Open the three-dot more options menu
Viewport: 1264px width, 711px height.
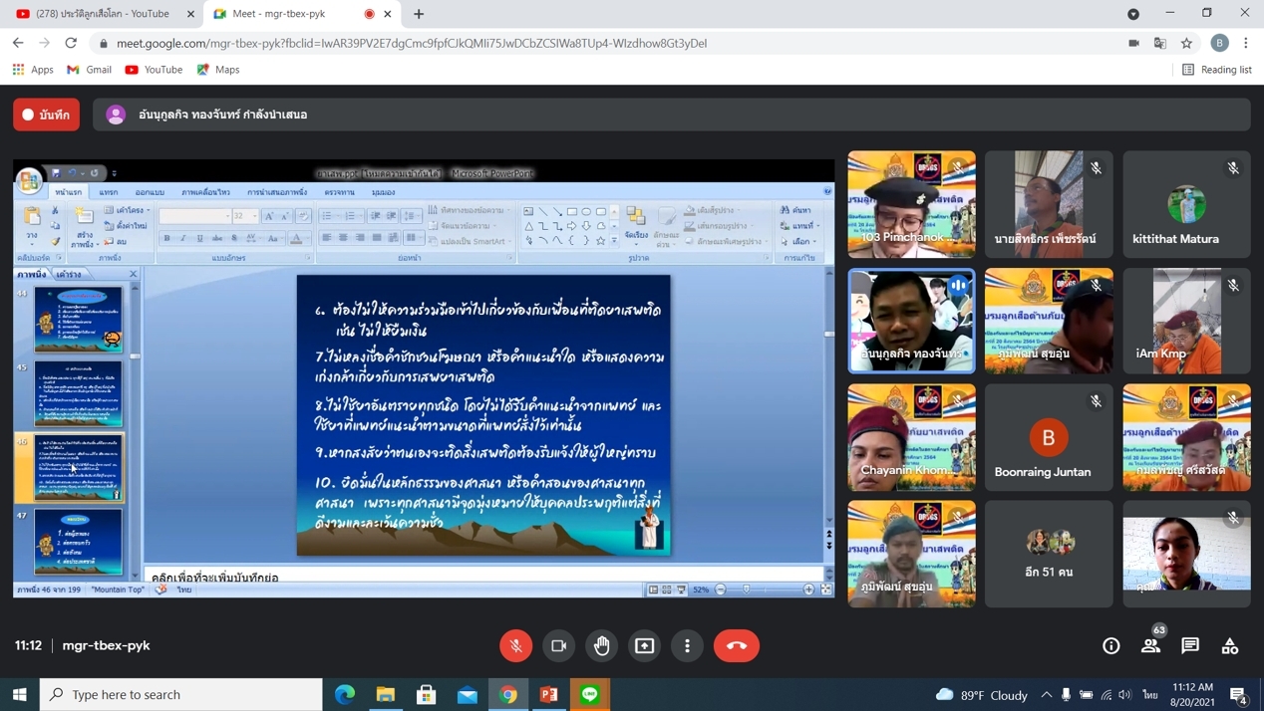(x=688, y=645)
